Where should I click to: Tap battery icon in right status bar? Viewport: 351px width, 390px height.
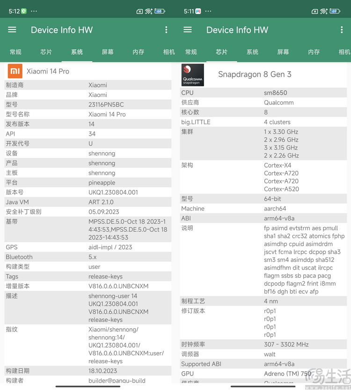click(335, 11)
